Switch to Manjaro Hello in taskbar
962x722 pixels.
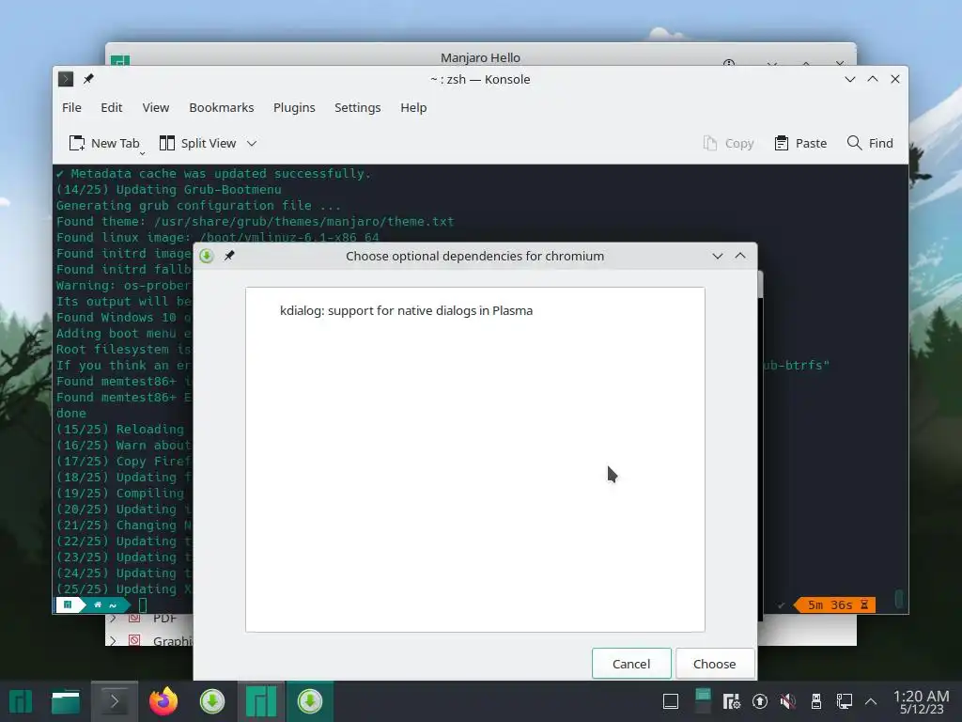(261, 701)
